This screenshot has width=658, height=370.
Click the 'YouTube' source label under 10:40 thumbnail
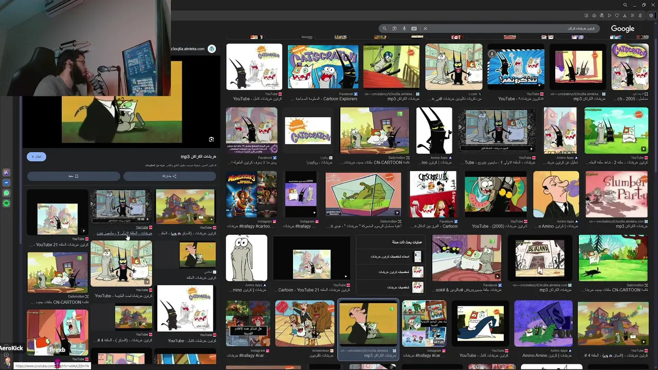[141, 228]
